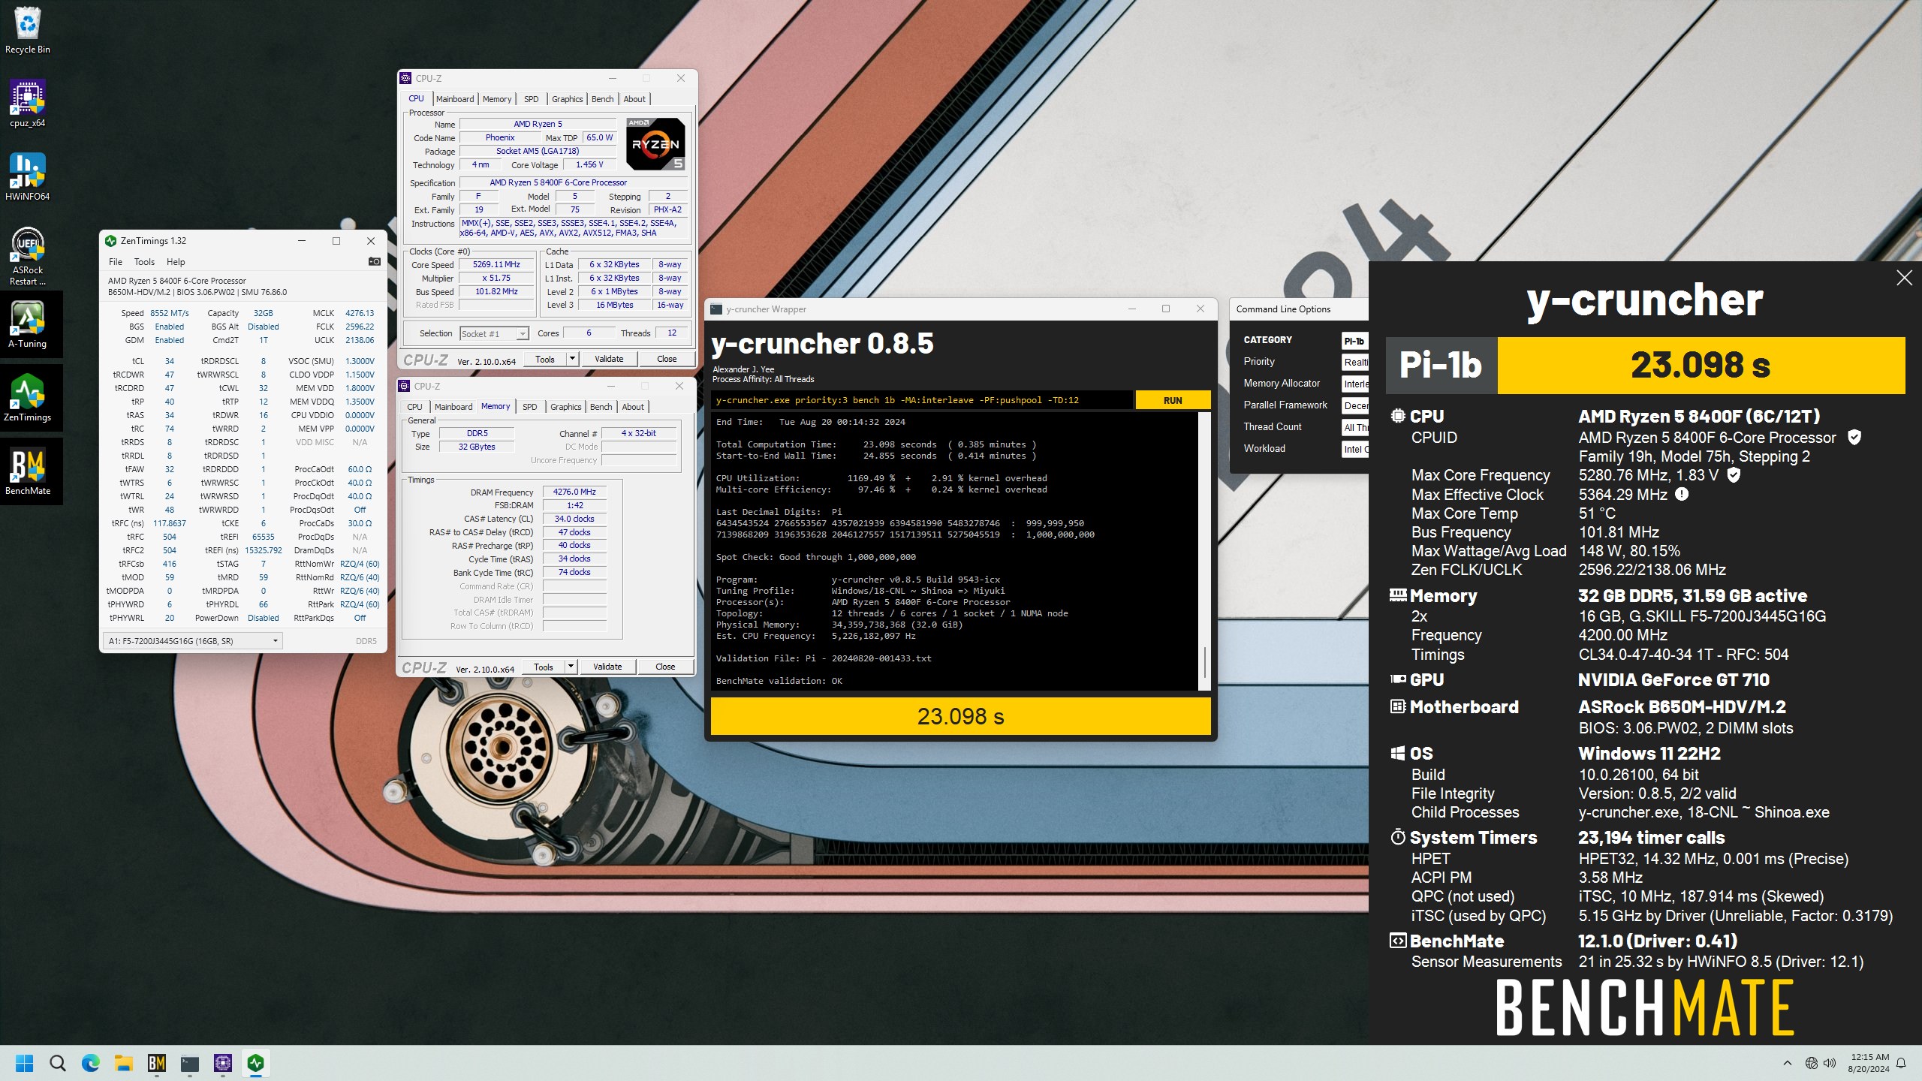Switch to About tab in lower CPU-Z

[x=633, y=407]
